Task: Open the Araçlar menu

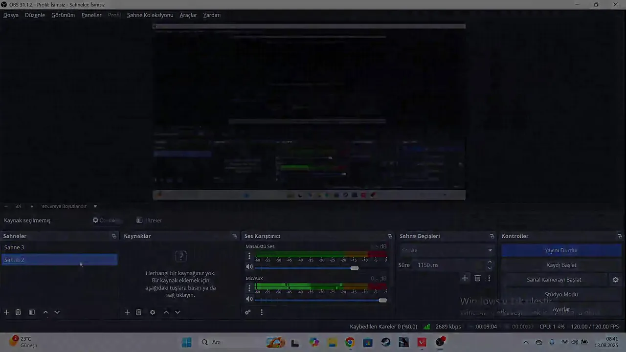Action: click(188, 15)
